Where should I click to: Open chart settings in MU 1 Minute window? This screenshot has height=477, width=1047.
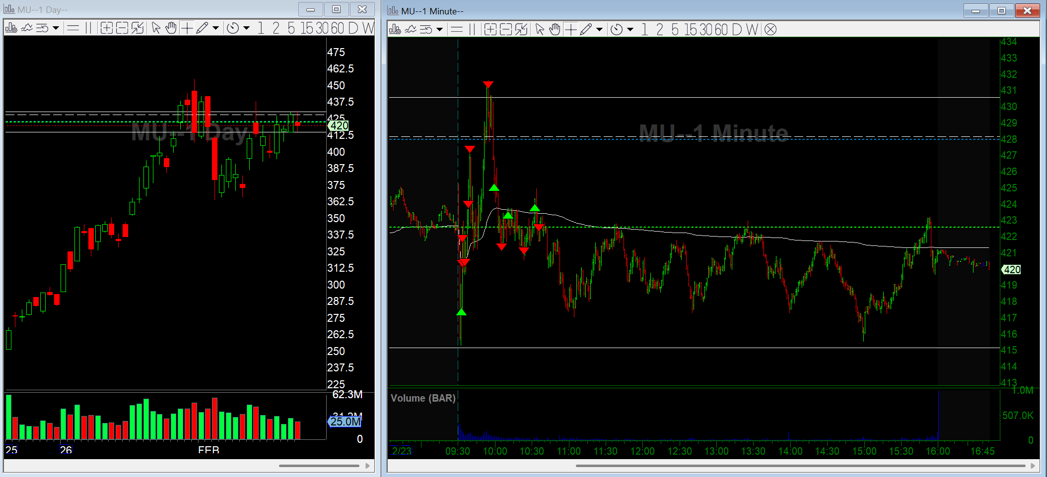(x=395, y=29)
